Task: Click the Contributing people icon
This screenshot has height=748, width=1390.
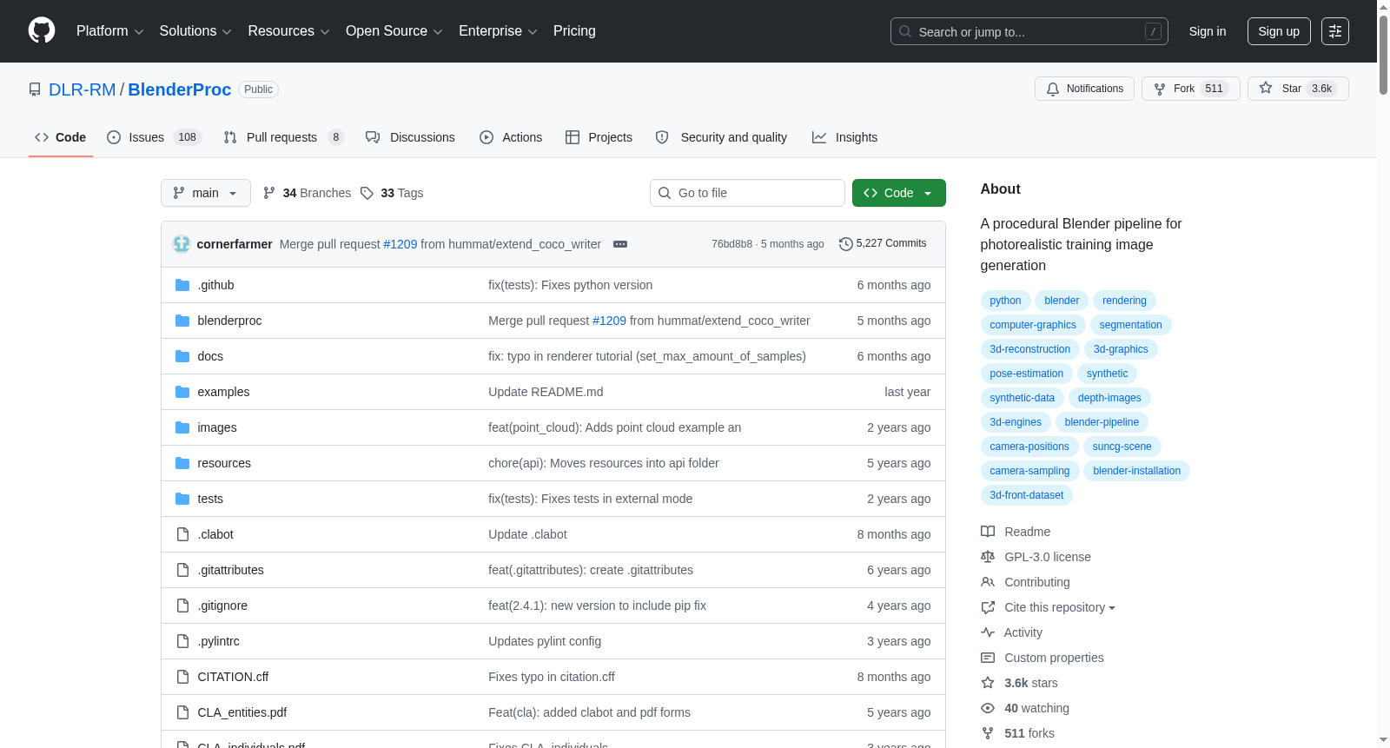Action: pyautogui.click(x=988, y=582)
